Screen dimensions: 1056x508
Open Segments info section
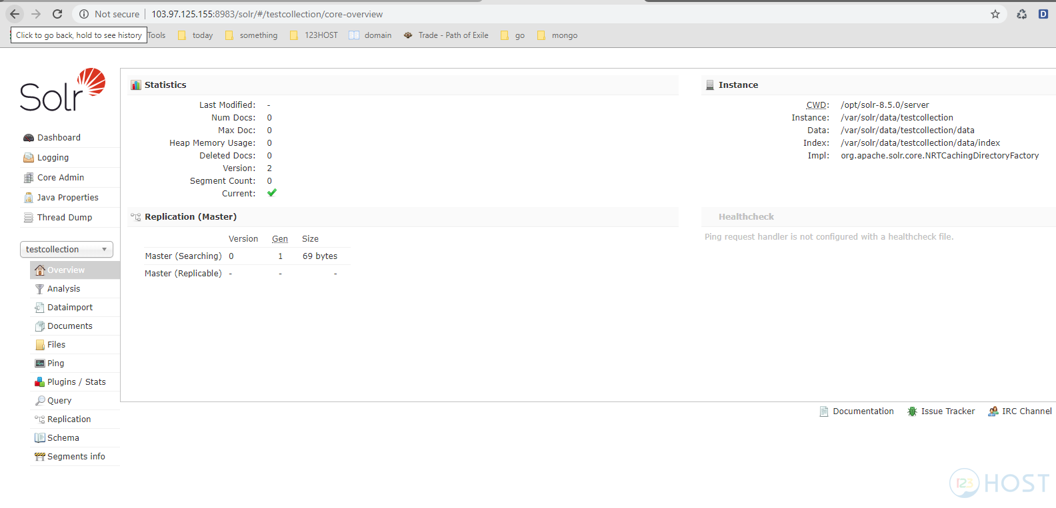[75, 457]
